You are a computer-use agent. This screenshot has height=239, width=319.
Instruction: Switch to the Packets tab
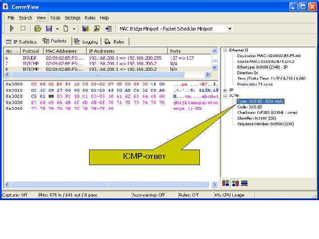(x=55, y=41)
